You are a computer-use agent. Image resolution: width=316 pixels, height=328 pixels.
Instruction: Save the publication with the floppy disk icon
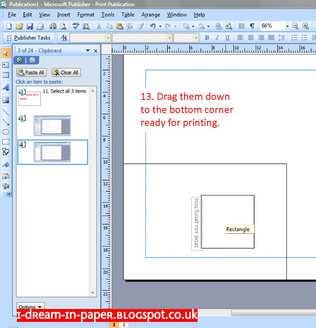30,26
